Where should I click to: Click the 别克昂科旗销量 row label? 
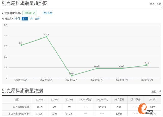coord(21,107)
